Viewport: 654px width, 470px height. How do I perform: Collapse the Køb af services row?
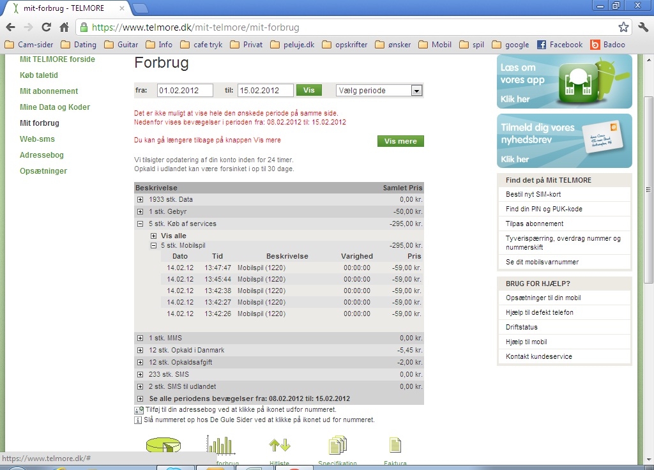[x=141, y=224]
